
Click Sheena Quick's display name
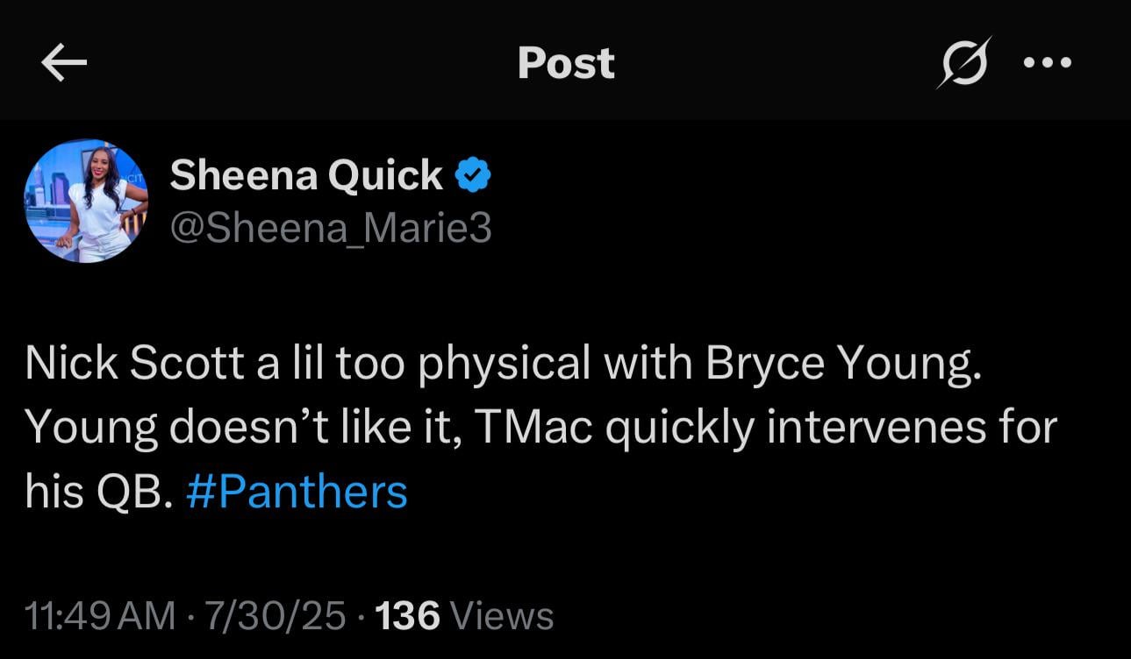(307, 174)
